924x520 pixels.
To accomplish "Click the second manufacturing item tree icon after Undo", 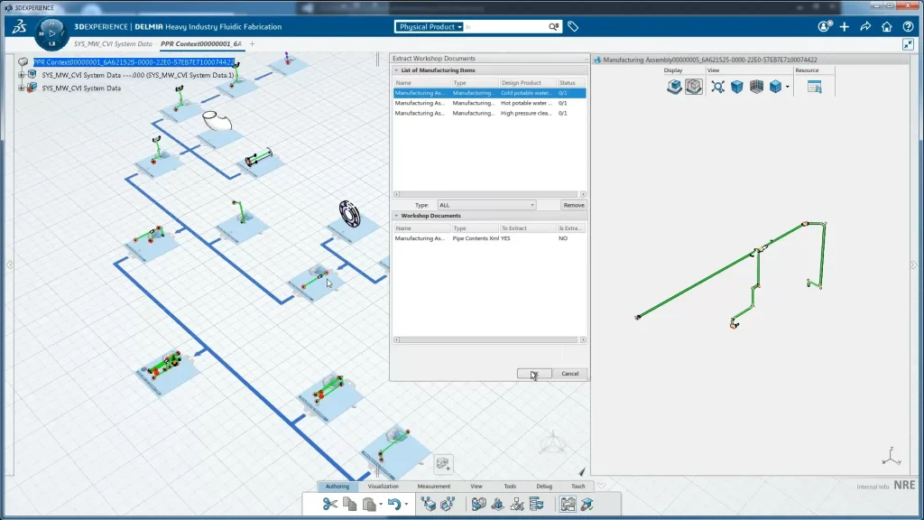I will 448,504.
